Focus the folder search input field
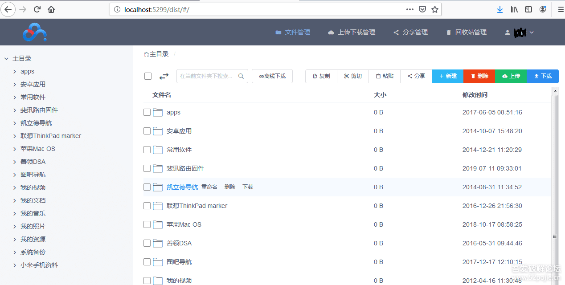 point(207,76)
